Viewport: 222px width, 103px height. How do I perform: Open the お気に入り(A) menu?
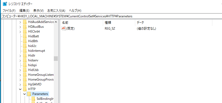pyautogui.click(x=56, y=11)
